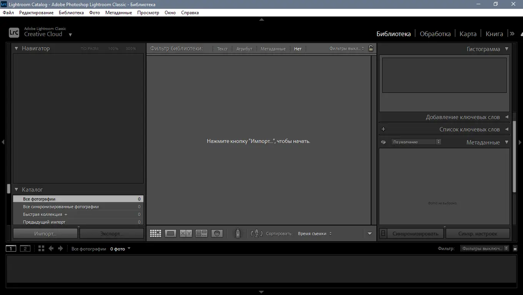Open the toolbar content options triangle
523x295 pixels.
[370, 234]
